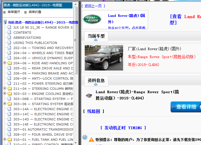Select 204-04 WHEELS AND TIRES tree entry
Viewport: 201px width, 145px height.
click(43, 53)
